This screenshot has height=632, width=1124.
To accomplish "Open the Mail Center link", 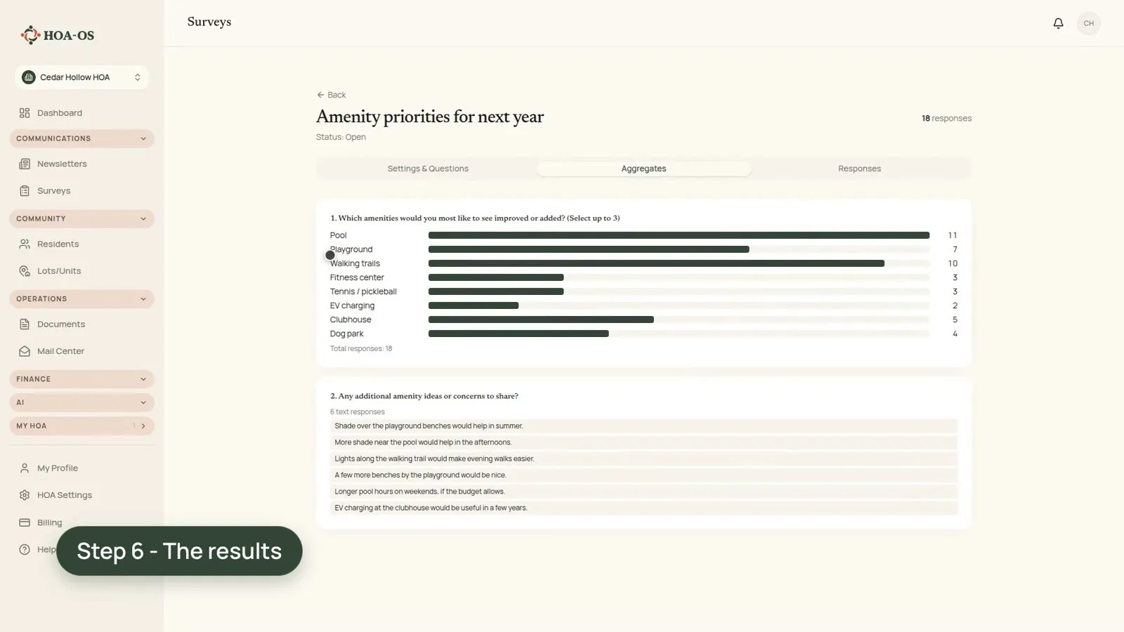I will (x=60, y=351).
